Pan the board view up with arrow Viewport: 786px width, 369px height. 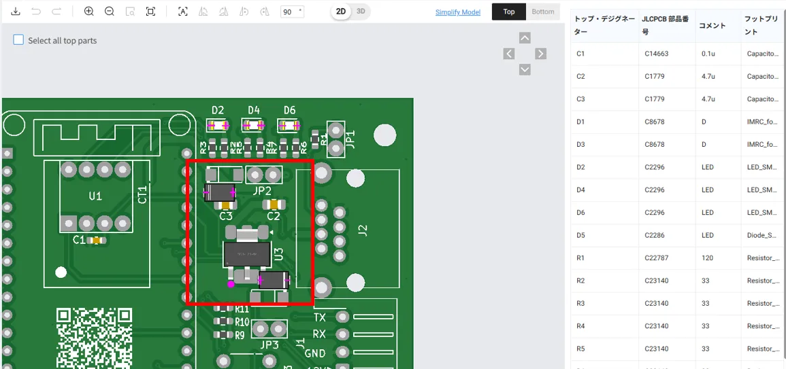(x=525, y=38)
